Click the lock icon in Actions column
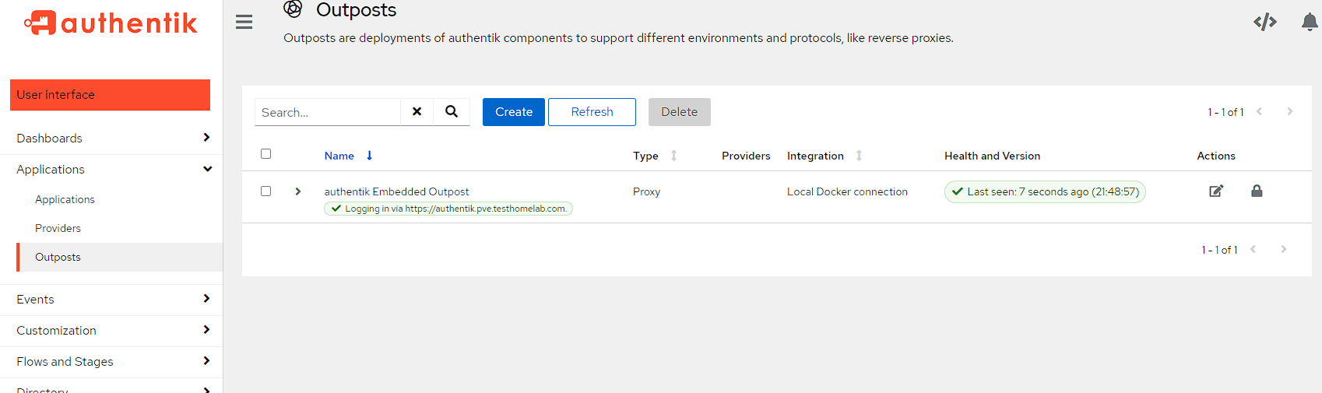The image size is (1322, 393). tap(1257, 191)
